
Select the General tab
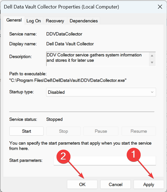tap(14, 20)
